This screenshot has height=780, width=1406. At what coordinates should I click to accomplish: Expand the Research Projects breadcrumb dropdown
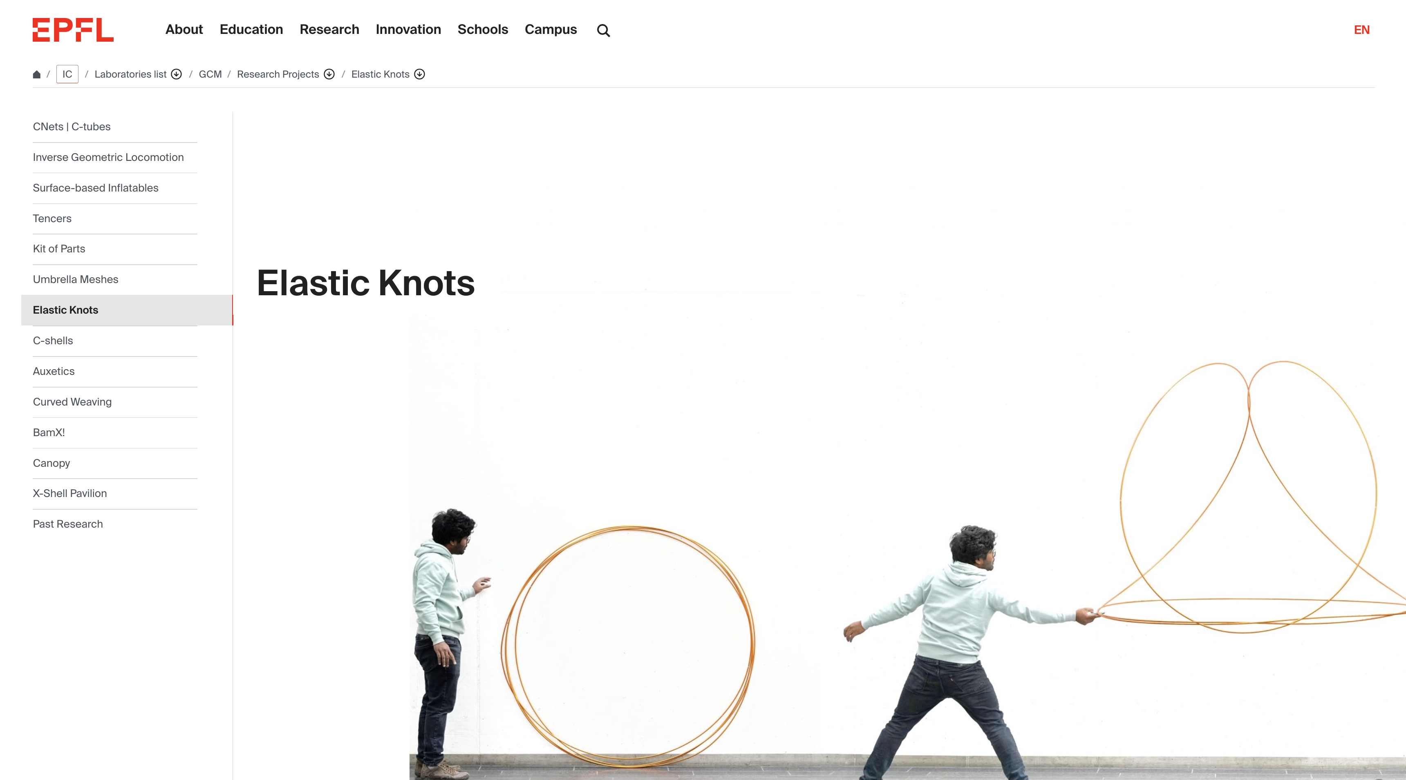click(x=329, y=74)
